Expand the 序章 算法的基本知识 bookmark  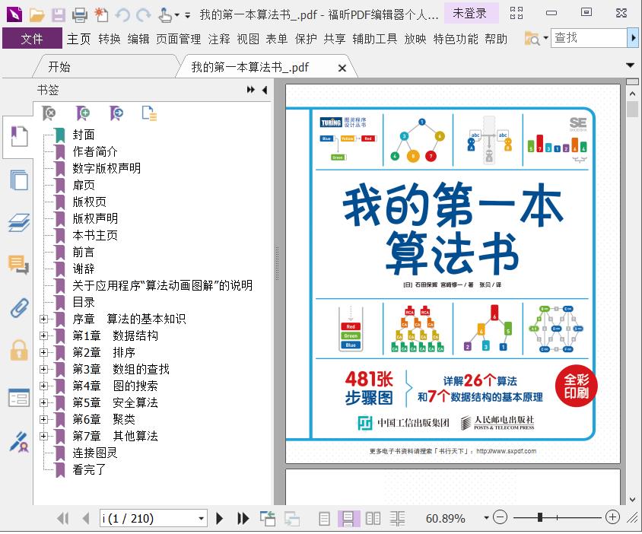coord(43,319)
